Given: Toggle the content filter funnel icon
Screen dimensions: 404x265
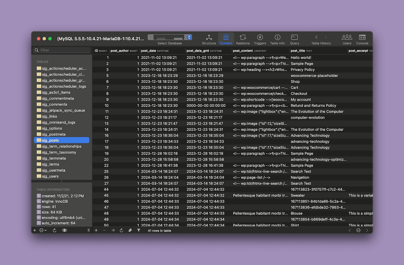Looking at the screenshot, I should tap(138, 230).
